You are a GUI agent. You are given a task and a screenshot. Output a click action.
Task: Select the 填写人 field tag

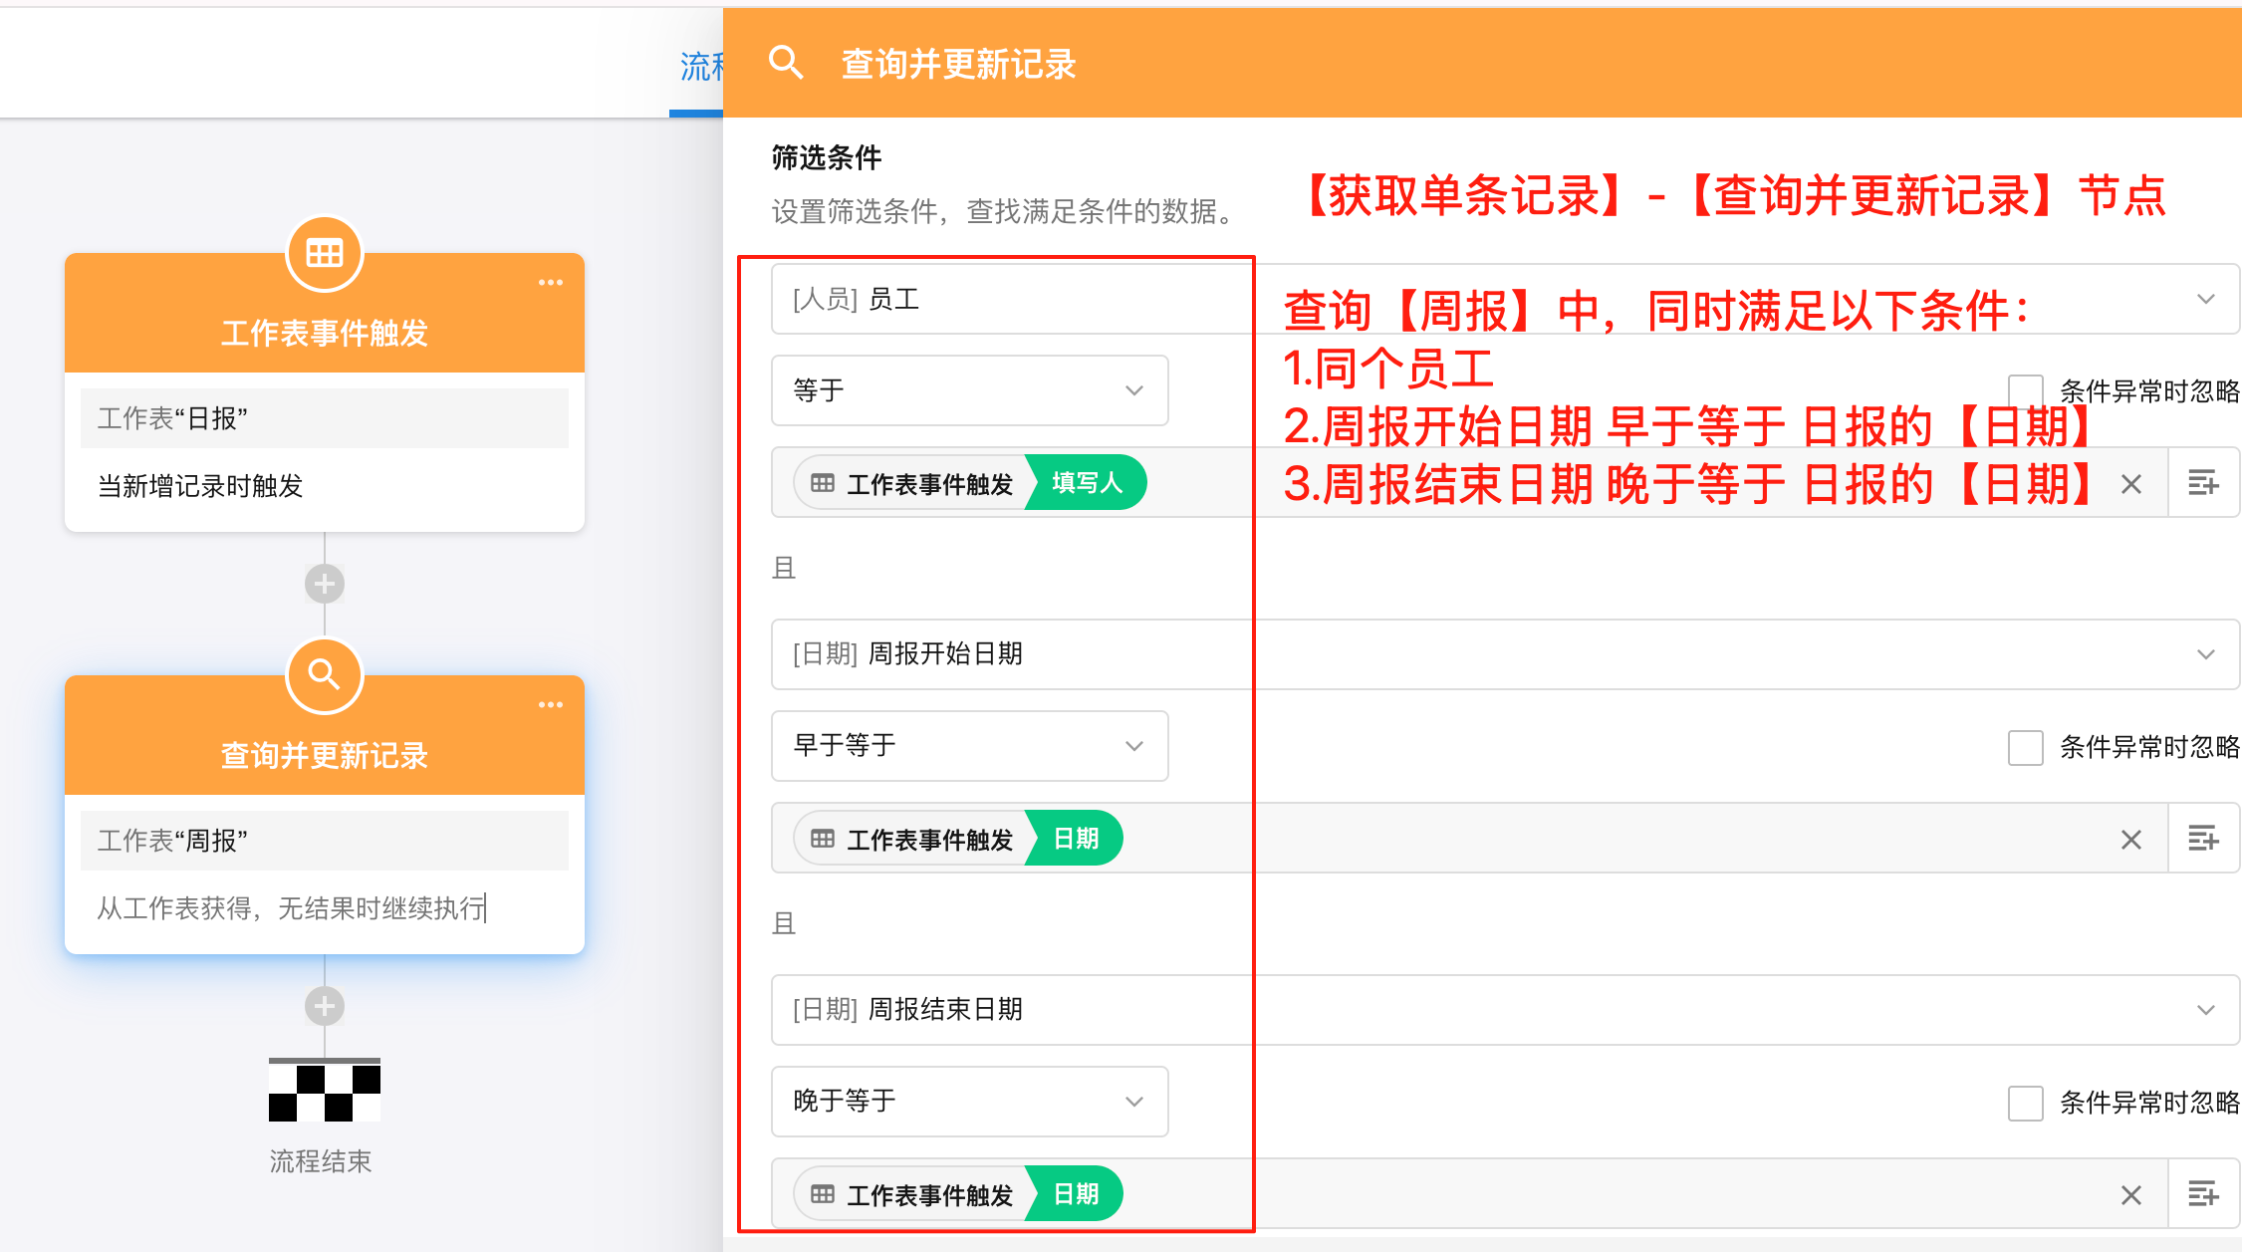point(1087,483)
